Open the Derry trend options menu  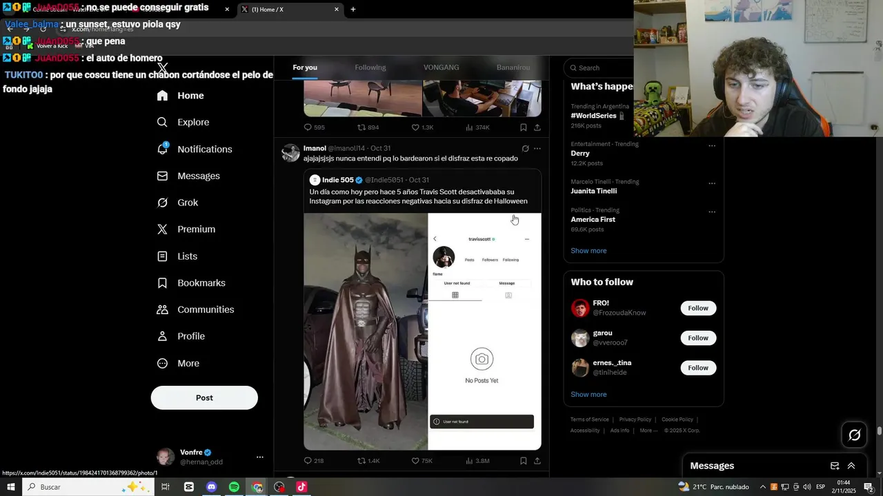712,145
